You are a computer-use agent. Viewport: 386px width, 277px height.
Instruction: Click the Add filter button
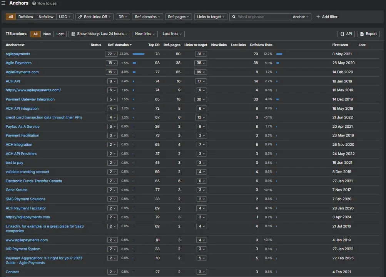[x=327, y=16]
